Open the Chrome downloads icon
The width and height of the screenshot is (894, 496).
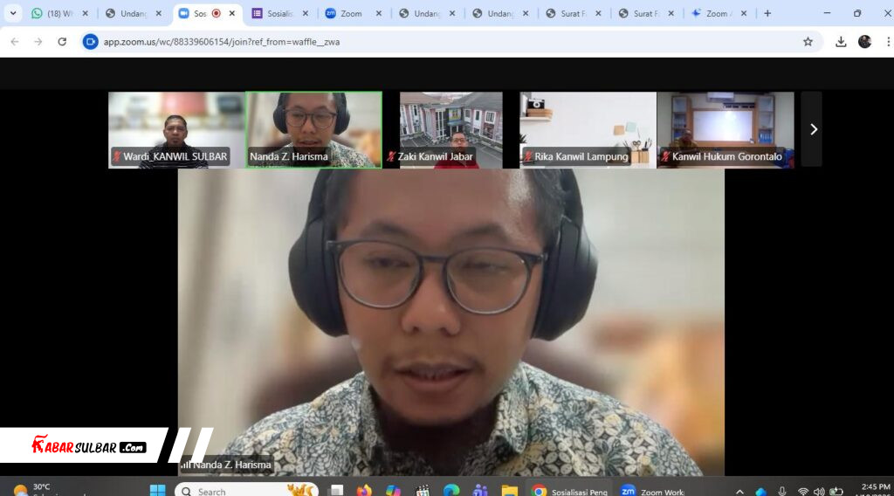pyautogui.click(x=841, y=41)
